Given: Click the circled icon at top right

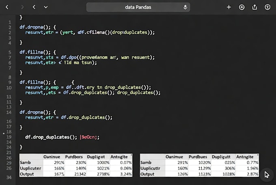Looking at the screenshot, I should (267, 7).
